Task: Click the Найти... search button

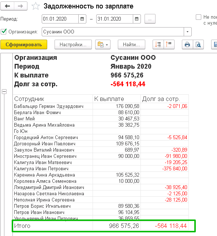Action: tap(131, 44)
